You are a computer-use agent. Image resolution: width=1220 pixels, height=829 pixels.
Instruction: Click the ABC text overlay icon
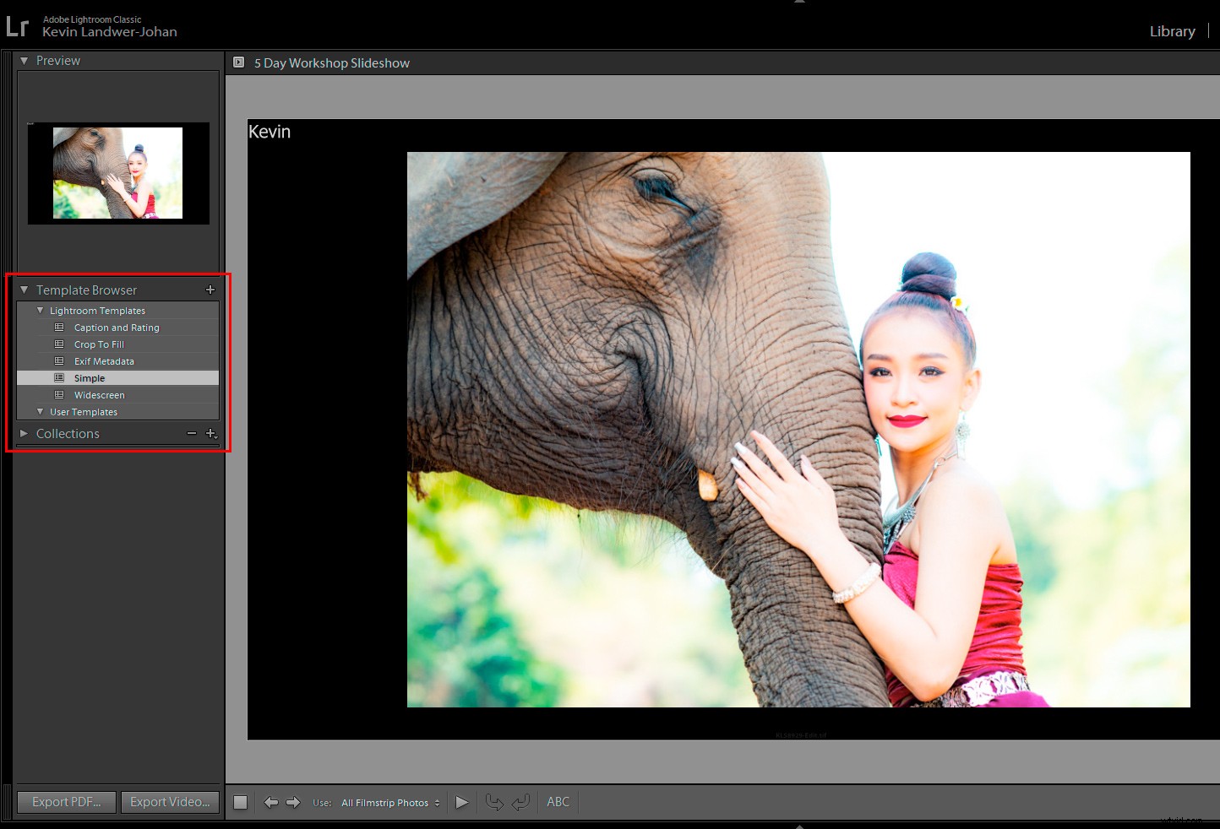[x=558, y=802]
